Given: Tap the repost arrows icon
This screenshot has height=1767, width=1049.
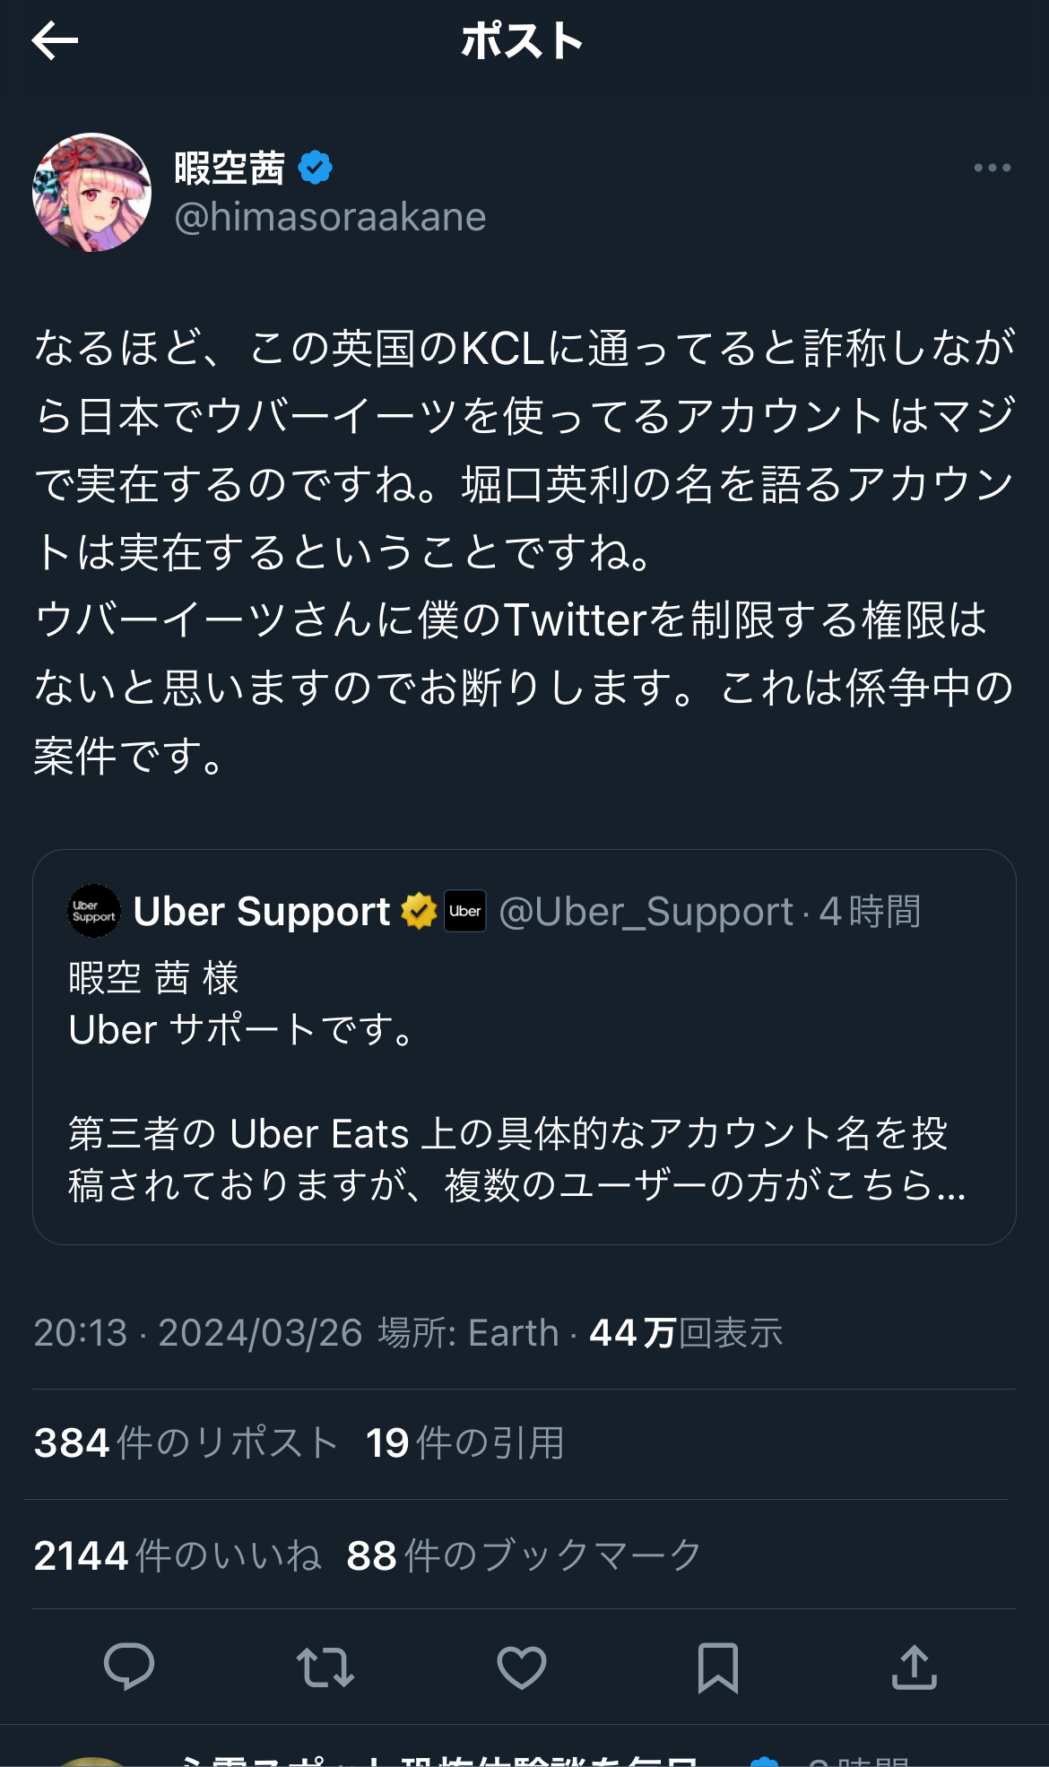Looking at the screenshot, I should pyautogui.click(x=325, y=1667).
